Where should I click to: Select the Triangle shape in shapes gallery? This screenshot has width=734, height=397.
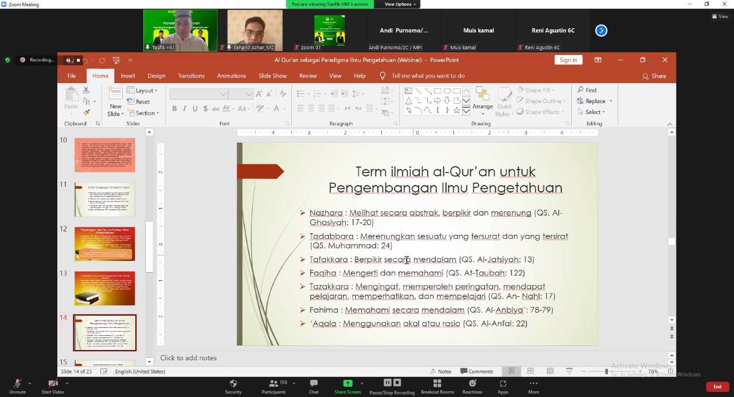408,100
